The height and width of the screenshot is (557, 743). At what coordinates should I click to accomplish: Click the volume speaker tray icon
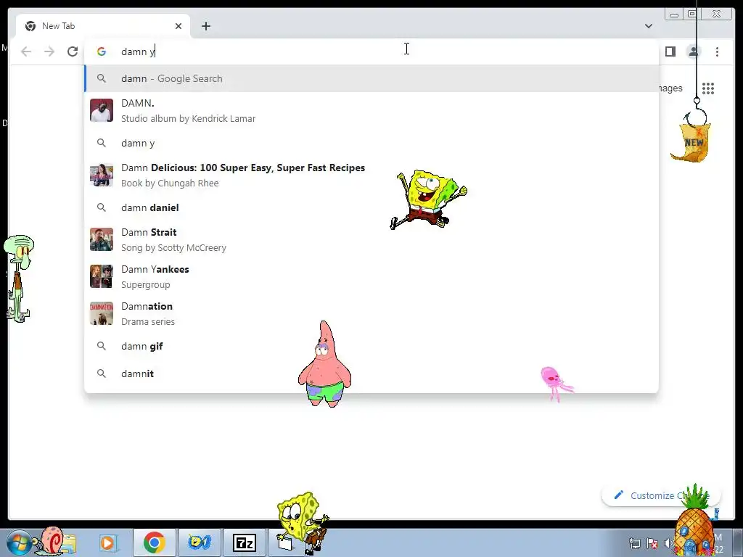[x=668, y=542]
